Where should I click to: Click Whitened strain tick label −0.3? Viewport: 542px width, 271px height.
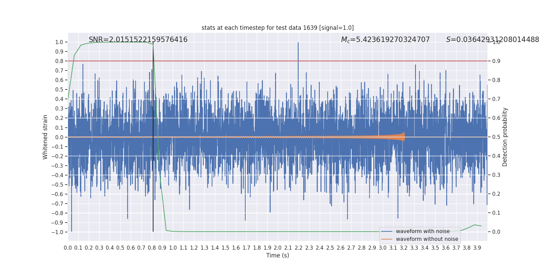point(57,166)
